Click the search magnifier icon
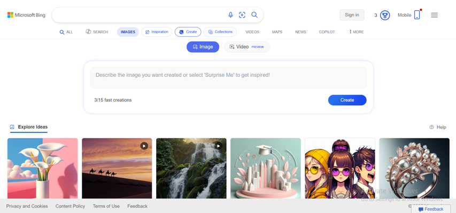Image resolution: width=456 pixels, height=213 pixels. click(x=254, y=15)
